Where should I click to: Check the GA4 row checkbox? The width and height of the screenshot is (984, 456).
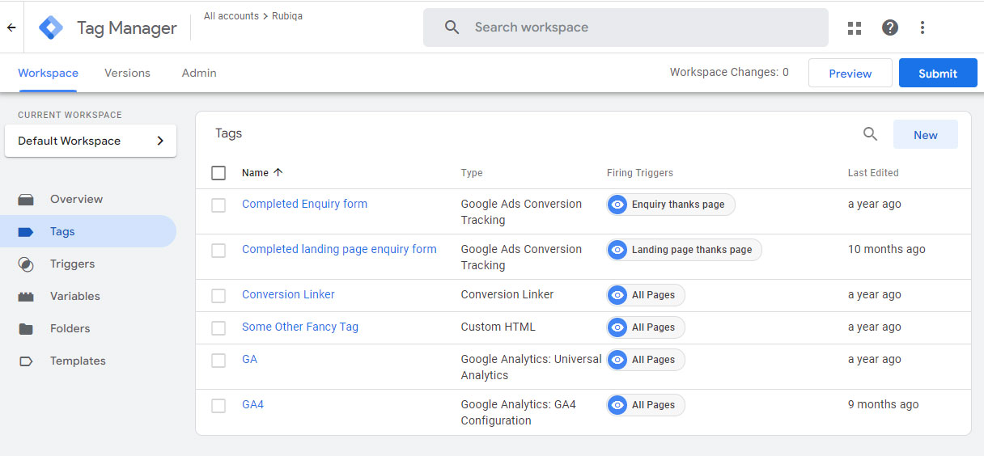(x=218, y=406)
